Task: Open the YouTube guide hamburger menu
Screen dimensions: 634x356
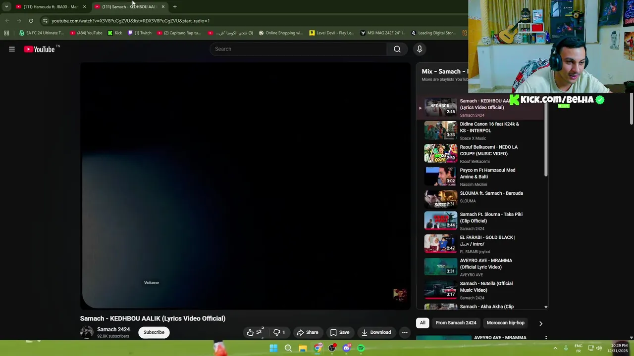Action: (x=12, y=49)
